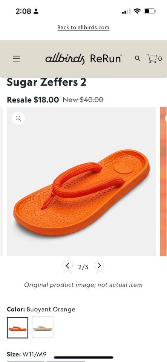Advance to next product image

tap(99, 266)
